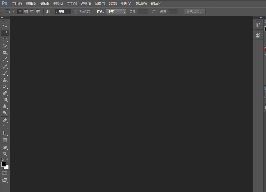Select the Spot Healing Brush tool
Image resolution: width=266 pixels, height=192 pixels.
pos(5,67)
